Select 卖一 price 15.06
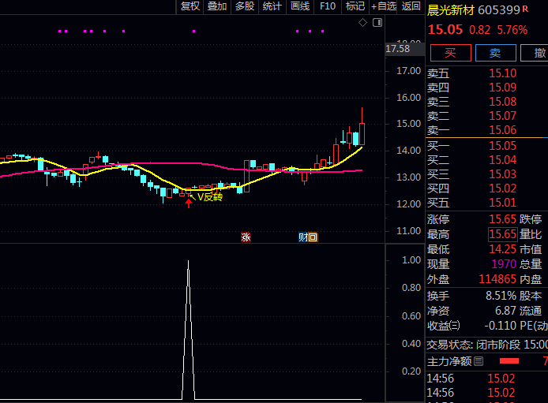548x403 pixels. click(502, 130)
